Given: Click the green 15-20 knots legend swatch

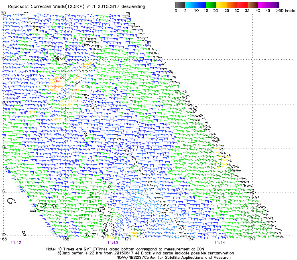Looking at the screenshot, I should tap(211, 5).
